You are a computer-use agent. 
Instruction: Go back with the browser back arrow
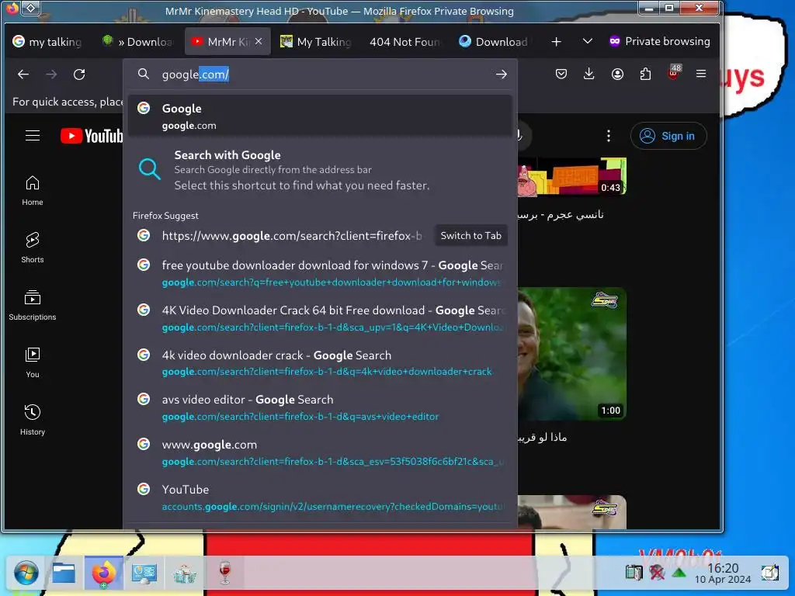point(23,74)
